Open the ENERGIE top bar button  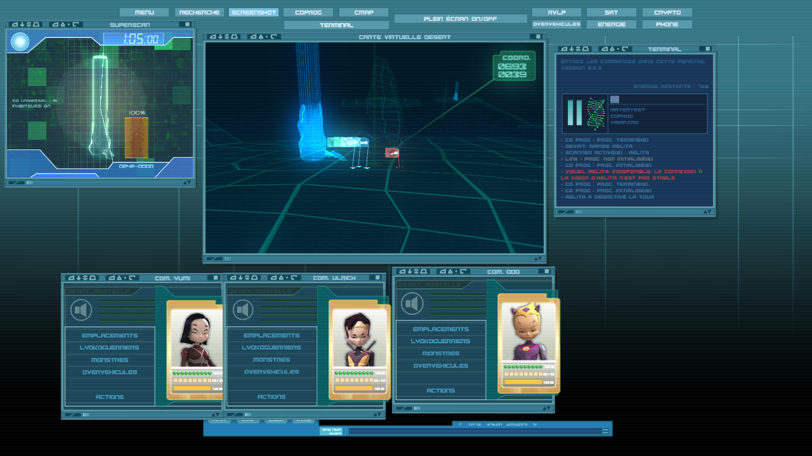[612, 24]
